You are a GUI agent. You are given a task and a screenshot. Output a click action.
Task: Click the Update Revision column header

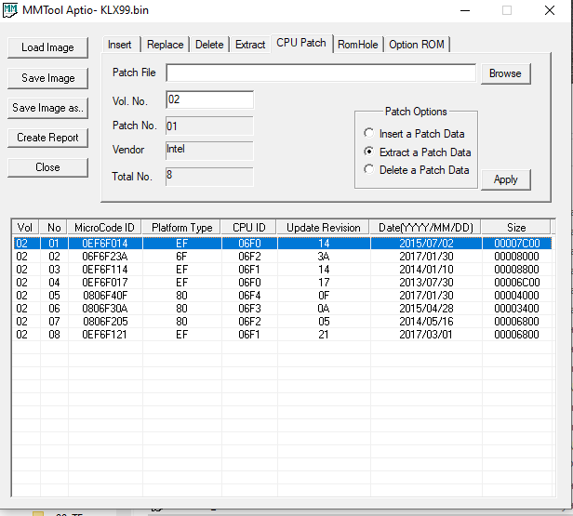pyautogui.click(x=324, y=228)
